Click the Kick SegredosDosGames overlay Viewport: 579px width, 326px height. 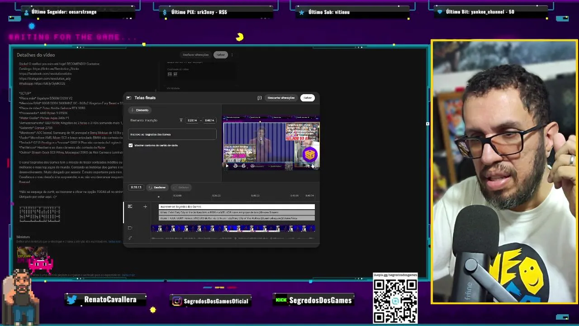pos(313,300)
